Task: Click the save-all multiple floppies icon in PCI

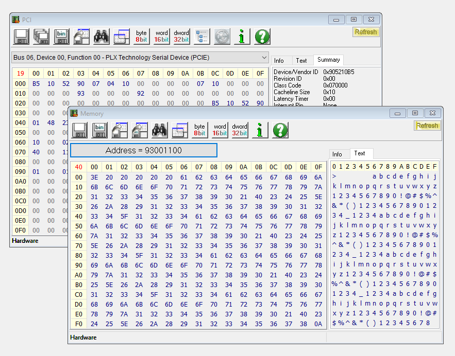Action: [x=41, y=37]
